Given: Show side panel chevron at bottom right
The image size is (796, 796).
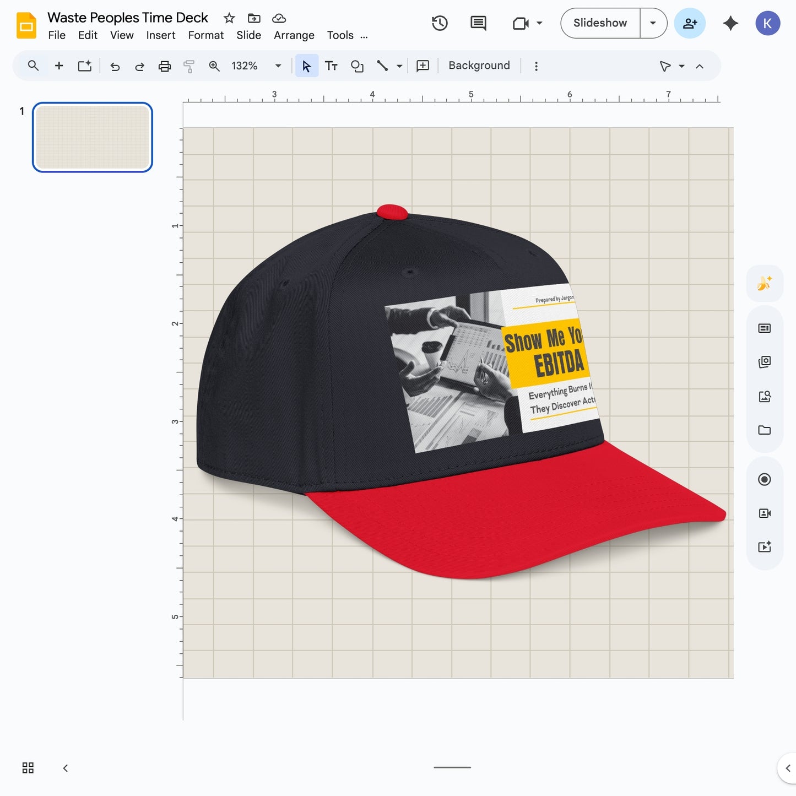Looking at the screenshot, I should 788,768.
